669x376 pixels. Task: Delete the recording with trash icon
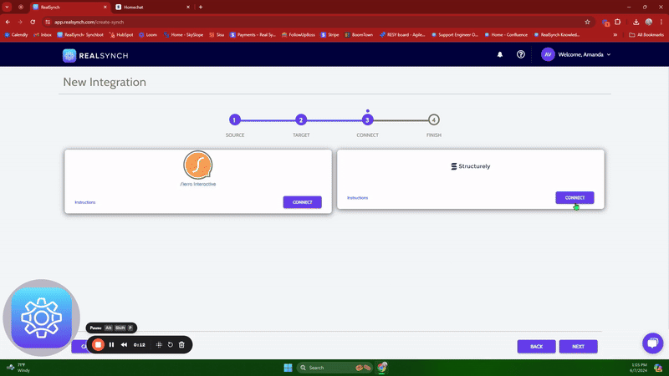(181, 345)
